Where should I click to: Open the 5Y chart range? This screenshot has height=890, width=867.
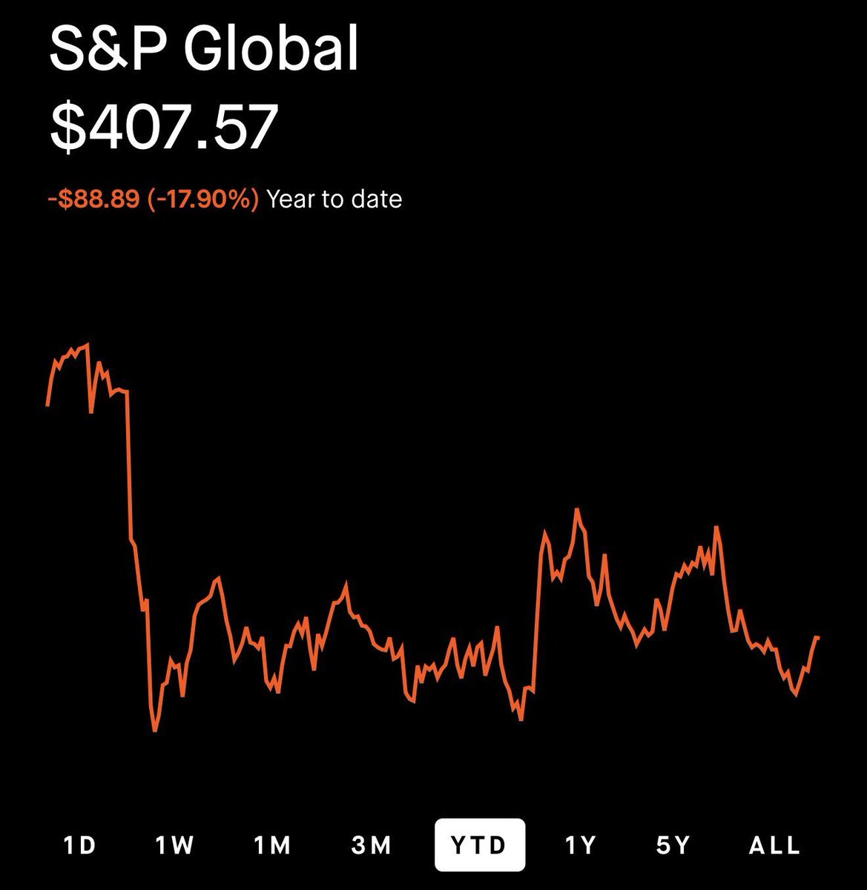coord(673,845)
